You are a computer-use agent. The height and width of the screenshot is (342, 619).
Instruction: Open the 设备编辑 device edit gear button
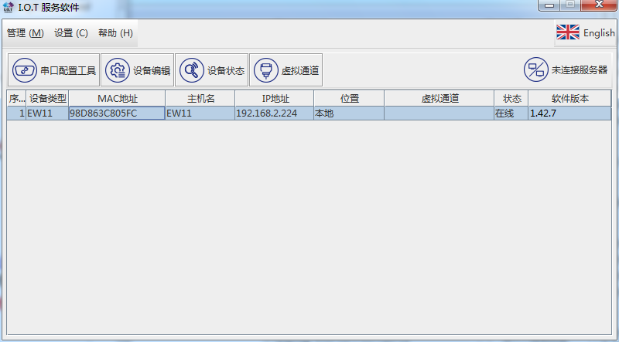click(138, 70)
